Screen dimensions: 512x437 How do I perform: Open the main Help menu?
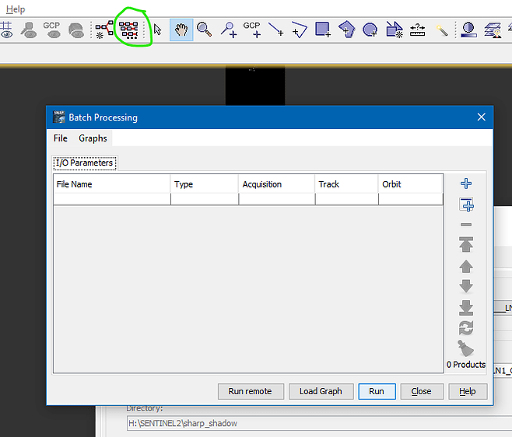tap(16, 9)
